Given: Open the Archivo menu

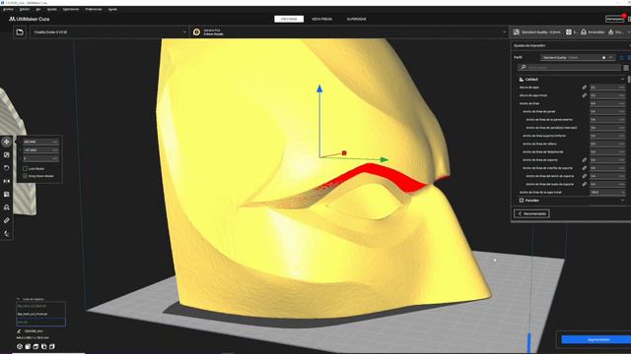Looking at the screenshot, I should point(8,9).
